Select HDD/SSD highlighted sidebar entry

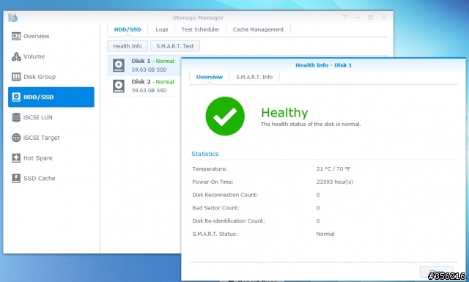51,97
